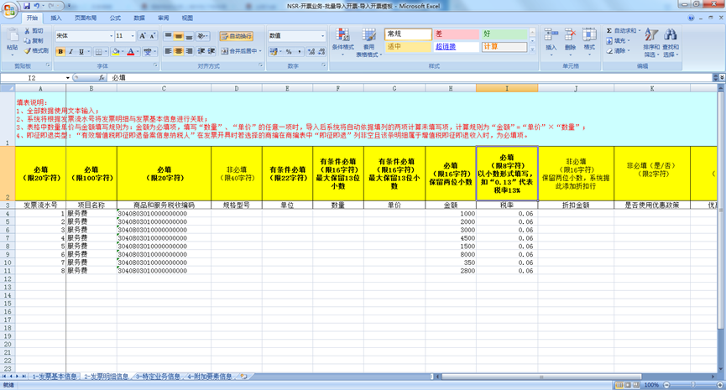This screenshot has width=726, height=390.
Task: Insert function with the fx button
Action: click(x=102, y=78)
